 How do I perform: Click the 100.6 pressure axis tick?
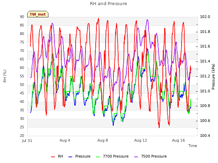(x=205, y=121)
